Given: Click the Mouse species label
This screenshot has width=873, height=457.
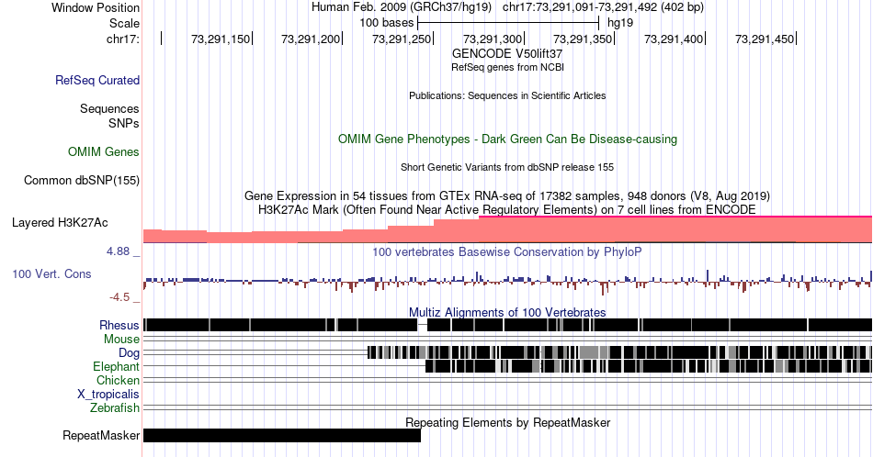Looking at the screenshot, I should (121, 340).
